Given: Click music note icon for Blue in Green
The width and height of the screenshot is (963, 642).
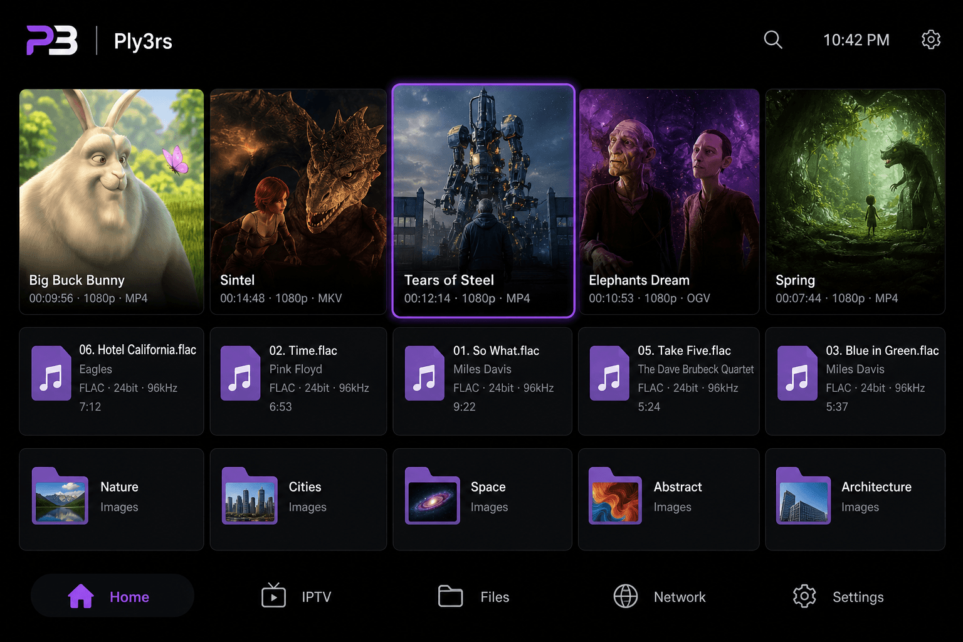Looking at the screenshot, I should [x=797, y=373].
